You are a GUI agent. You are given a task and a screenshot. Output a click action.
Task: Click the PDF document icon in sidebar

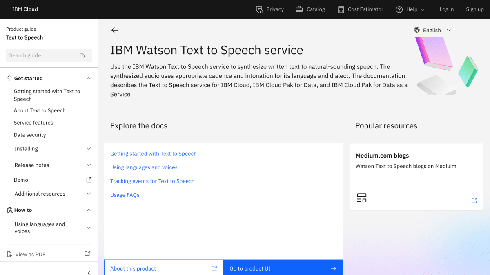(10, 254)
